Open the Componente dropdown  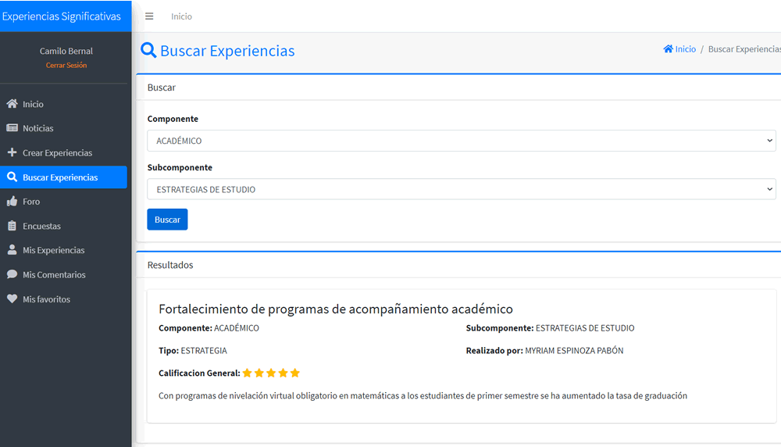click(461, 141)
